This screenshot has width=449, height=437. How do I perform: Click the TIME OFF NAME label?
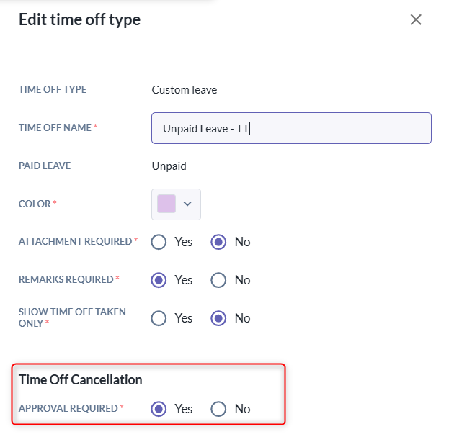click(55, 127)
